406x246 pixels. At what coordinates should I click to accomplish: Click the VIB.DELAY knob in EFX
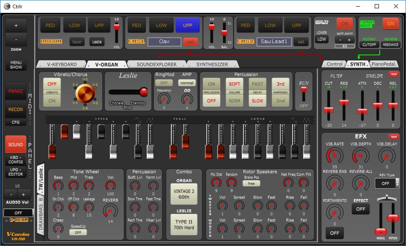pyautogui.click(x=387, y=156)
